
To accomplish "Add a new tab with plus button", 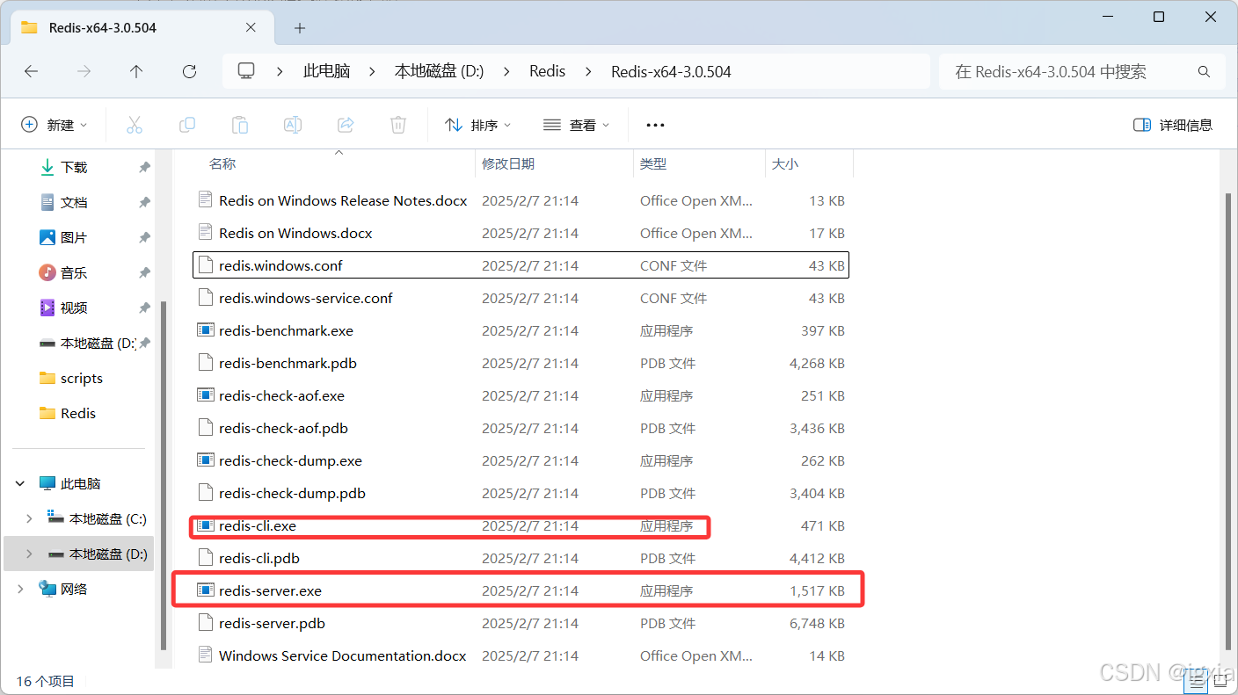I will (x=300, y=28).
